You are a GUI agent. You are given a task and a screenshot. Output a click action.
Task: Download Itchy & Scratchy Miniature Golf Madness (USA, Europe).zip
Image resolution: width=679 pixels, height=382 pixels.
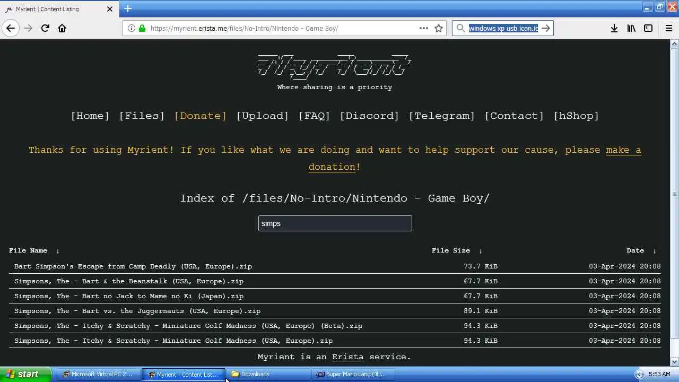click(173, 341)
